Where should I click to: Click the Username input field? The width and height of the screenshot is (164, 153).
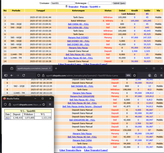[x=63, y=3]
